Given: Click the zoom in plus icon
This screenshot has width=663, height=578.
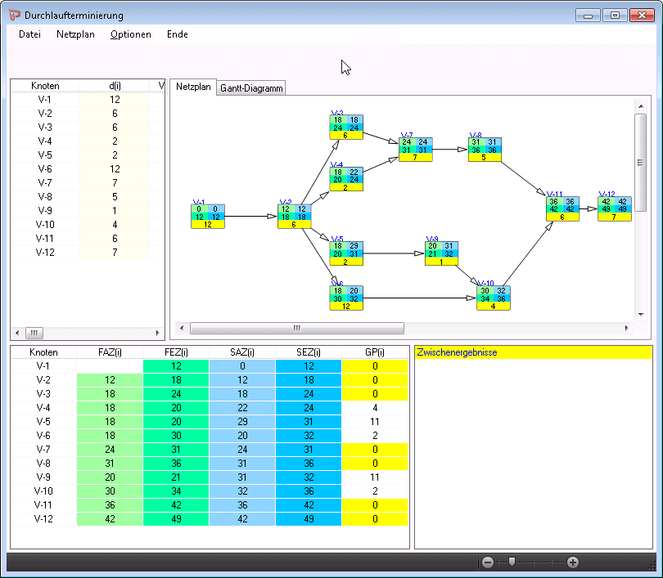Looking at the screenshot, I should 573,562.
